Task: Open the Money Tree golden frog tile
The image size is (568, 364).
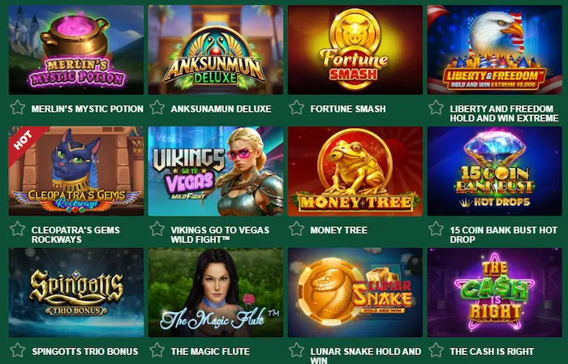Action: (x=355, y=171)
